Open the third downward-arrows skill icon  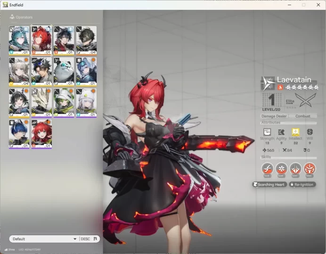tap(295, 168)
